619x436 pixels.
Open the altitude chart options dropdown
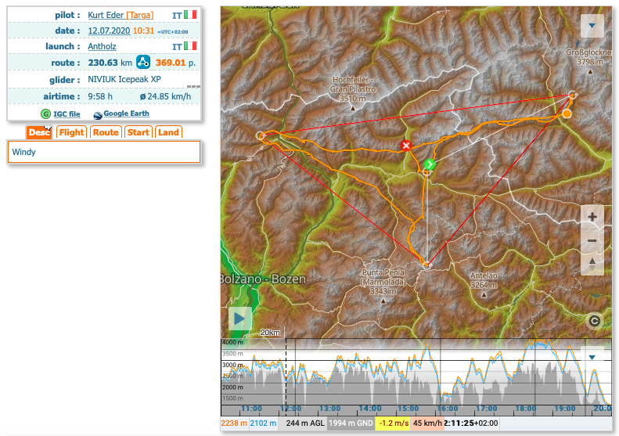tap(592, 357)
